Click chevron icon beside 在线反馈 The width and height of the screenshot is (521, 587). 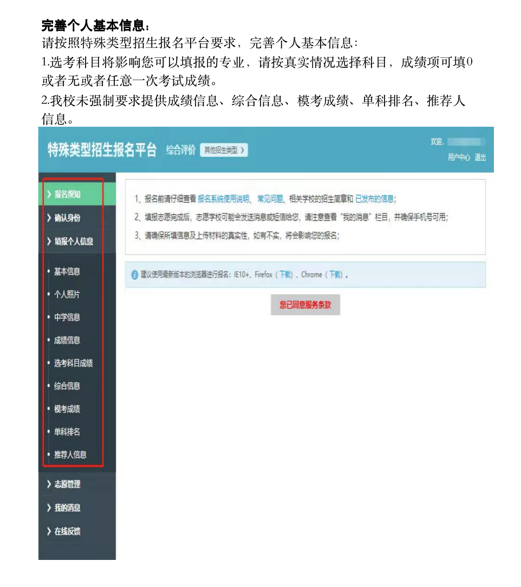49,531
